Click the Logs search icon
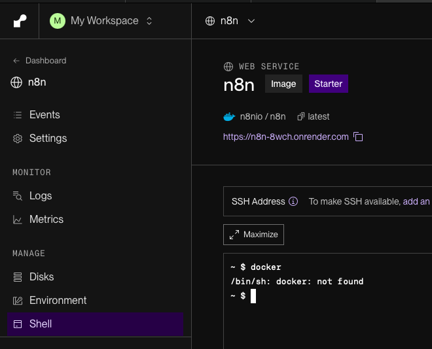 [x=18, y=196]
